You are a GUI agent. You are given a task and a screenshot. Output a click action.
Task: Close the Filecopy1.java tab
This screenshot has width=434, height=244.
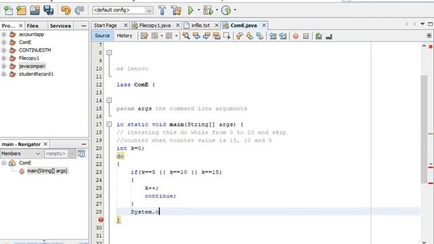pos(178,26)
